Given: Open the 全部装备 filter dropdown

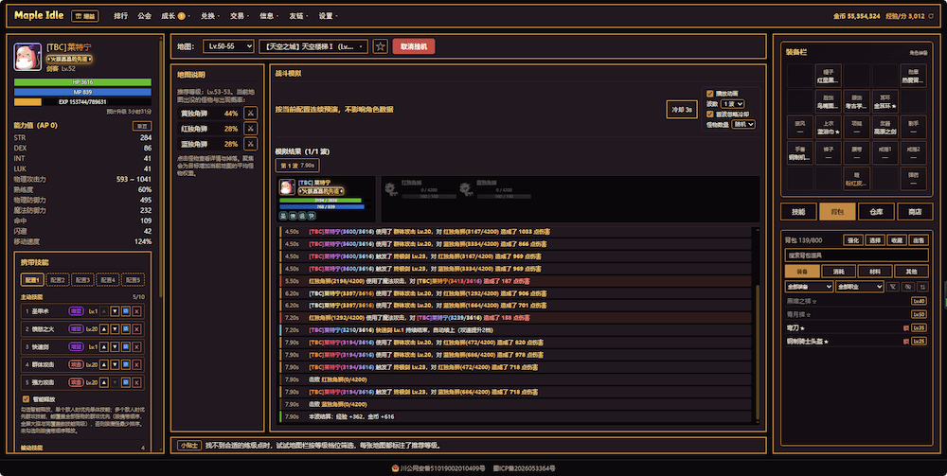Looking at the screenshot, I should click(809, 287).
